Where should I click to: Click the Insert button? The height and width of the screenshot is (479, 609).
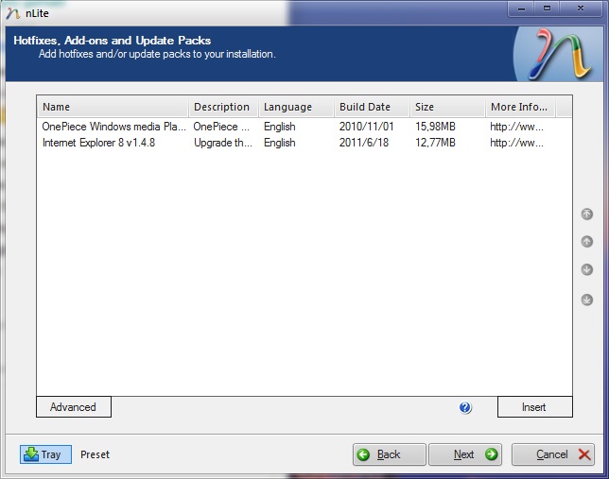[535, 407]
